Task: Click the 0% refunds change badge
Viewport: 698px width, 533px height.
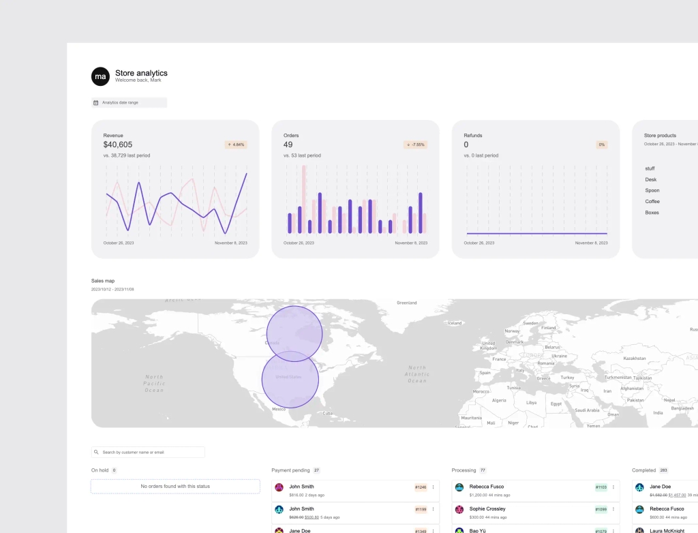Action: 602,144
